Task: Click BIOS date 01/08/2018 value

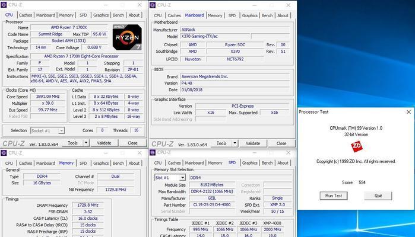Action: 235,90
